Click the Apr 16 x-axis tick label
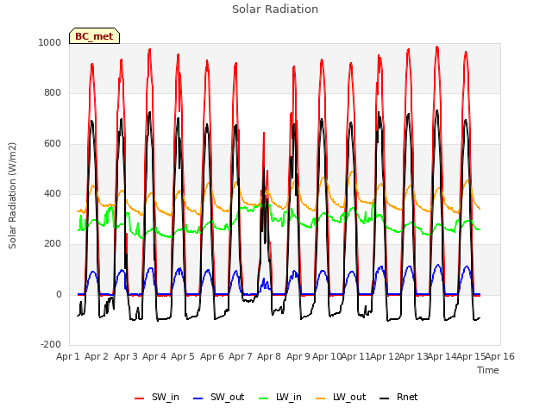Image resolution: width=552 pixels, height=414 pixels. pos(500,356)
